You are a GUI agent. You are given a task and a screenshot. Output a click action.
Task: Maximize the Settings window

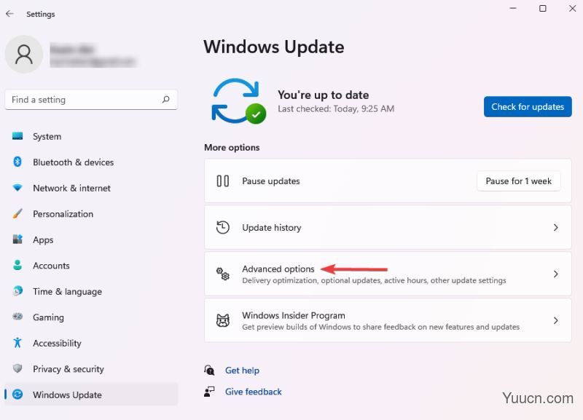(x=542, y=8)
